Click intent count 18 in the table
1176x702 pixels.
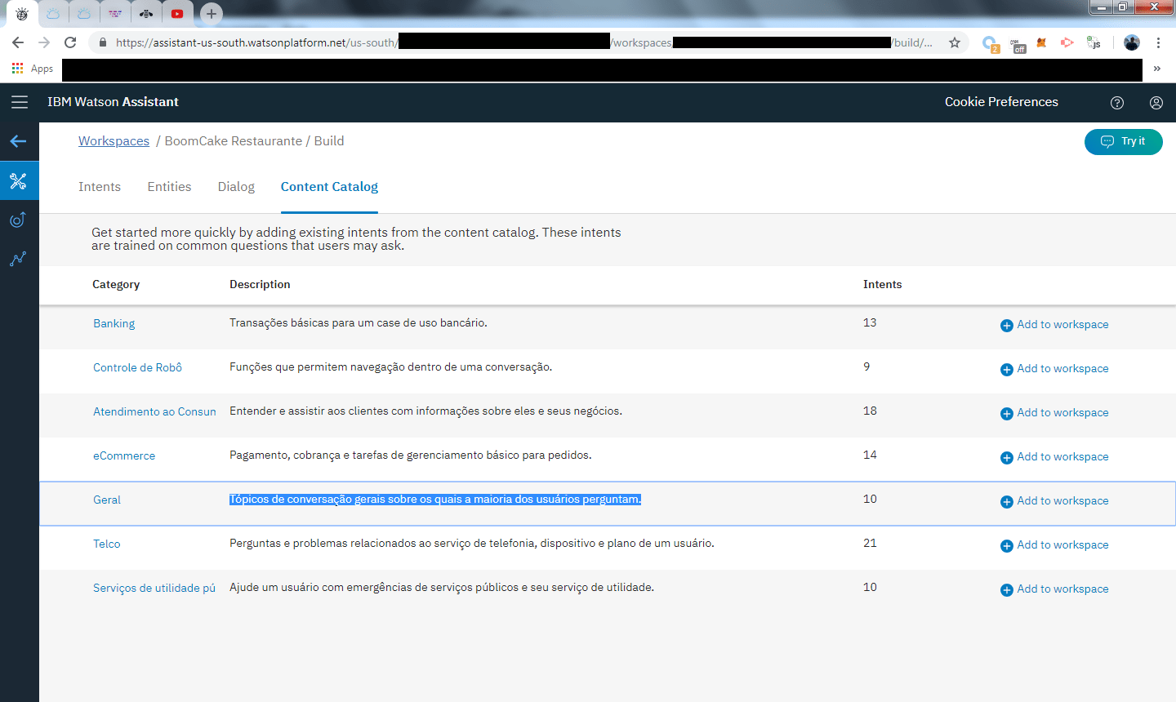(870, 411)
